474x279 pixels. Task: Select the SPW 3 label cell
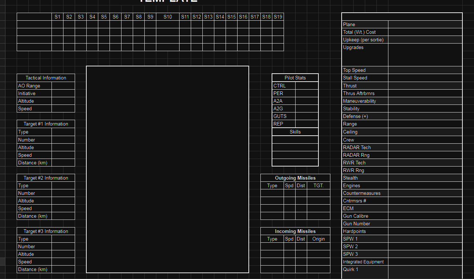point(365,254)
